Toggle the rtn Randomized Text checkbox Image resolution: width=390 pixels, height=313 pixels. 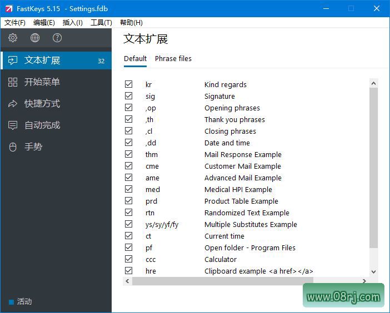(x=128, y=213)
